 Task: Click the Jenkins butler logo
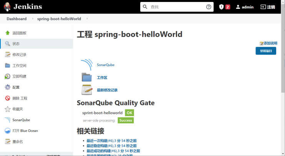pos(7,7)
